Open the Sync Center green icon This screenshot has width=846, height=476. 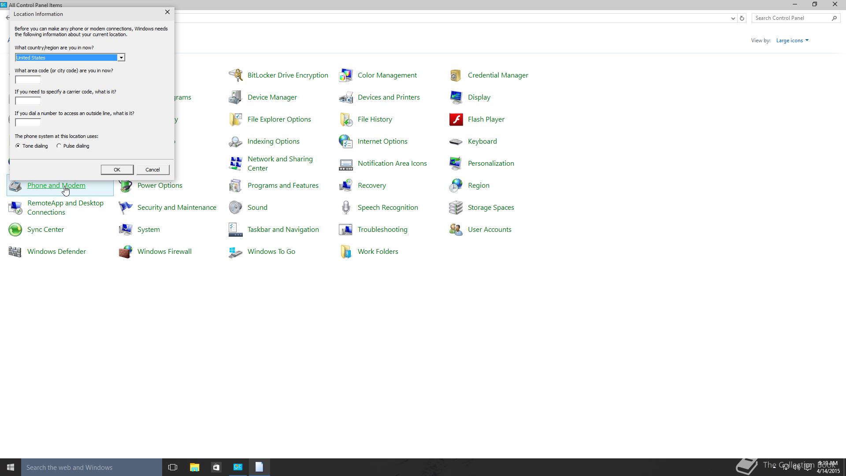click(15, 230)
